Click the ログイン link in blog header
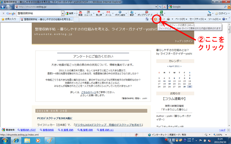 (x=188, y=41)
